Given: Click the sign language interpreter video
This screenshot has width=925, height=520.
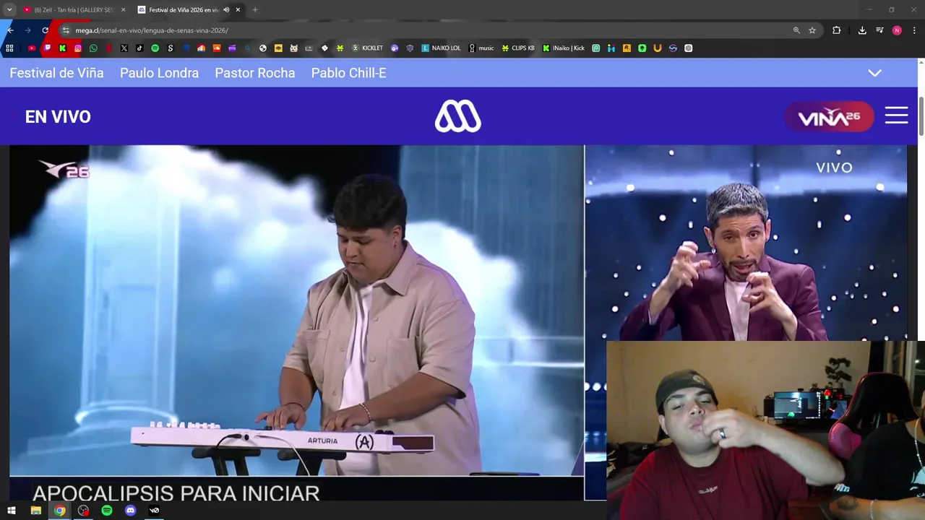Looking at the screenshot, I should [x=745, y=243].
